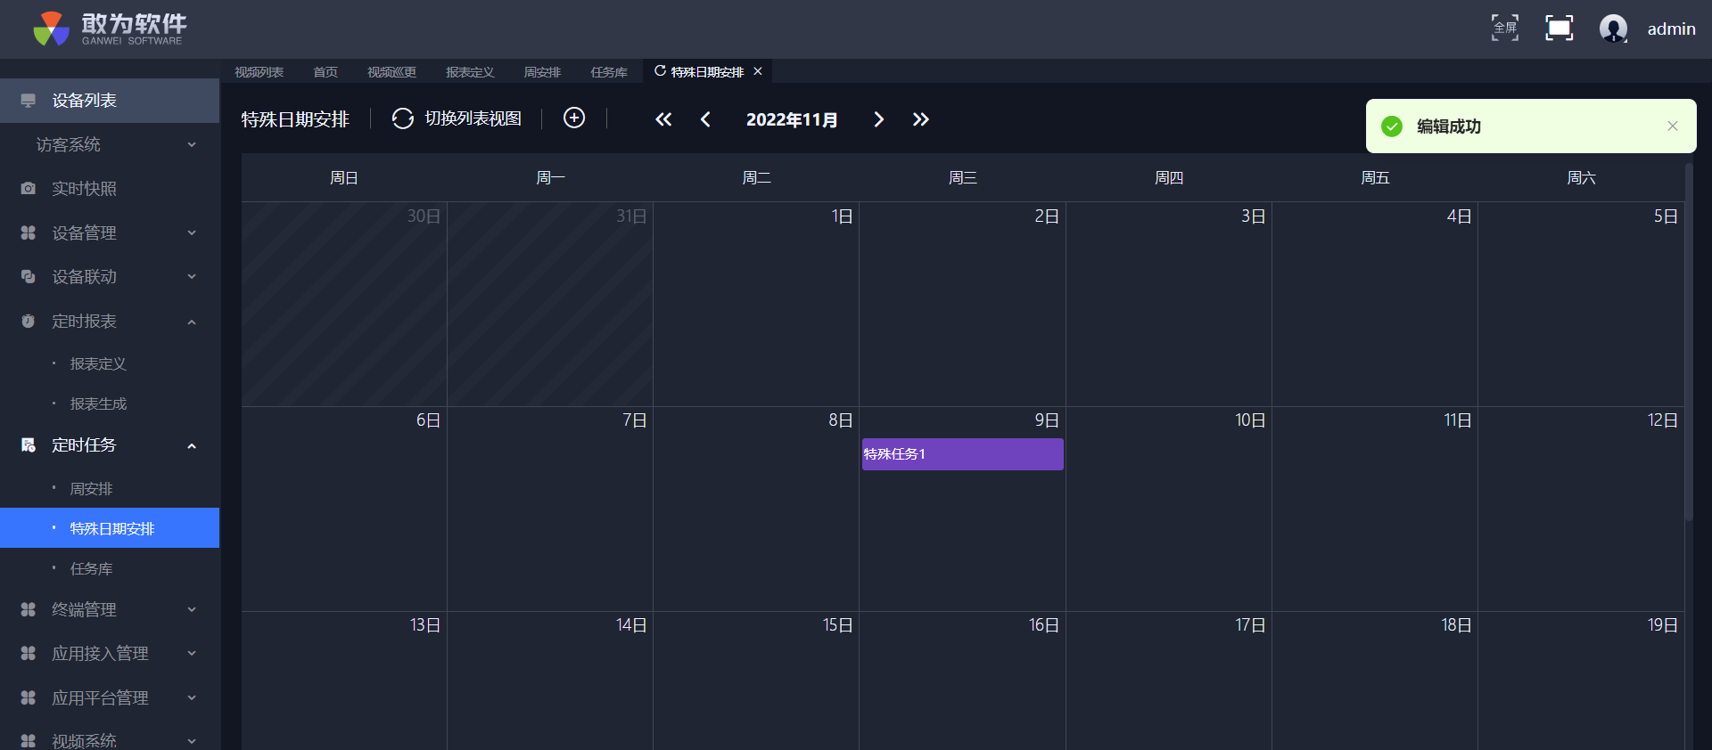Open the 周安排 sidebar item
Image resolution: width=1712 pixels, height=750 pixels.
(92, 489)
